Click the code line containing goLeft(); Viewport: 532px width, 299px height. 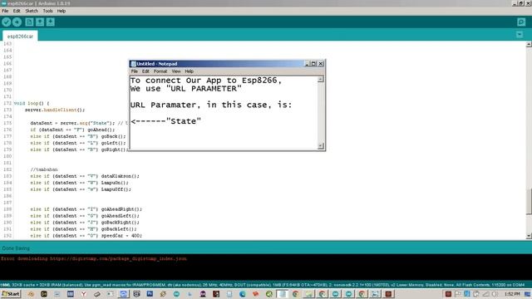click(77, 143)
